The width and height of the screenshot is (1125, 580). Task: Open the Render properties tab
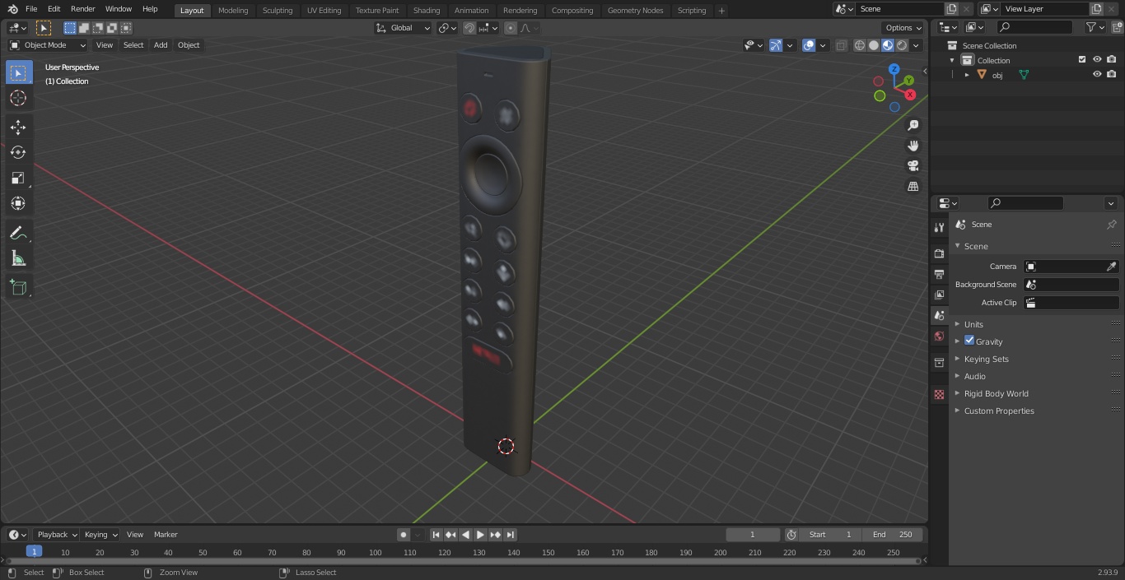pos(939,253)
